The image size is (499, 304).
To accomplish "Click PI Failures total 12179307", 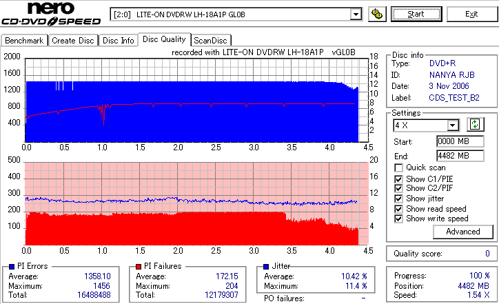I will pos(221,295).
